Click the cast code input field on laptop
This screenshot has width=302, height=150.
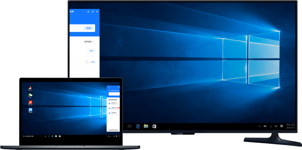[114, 94]
